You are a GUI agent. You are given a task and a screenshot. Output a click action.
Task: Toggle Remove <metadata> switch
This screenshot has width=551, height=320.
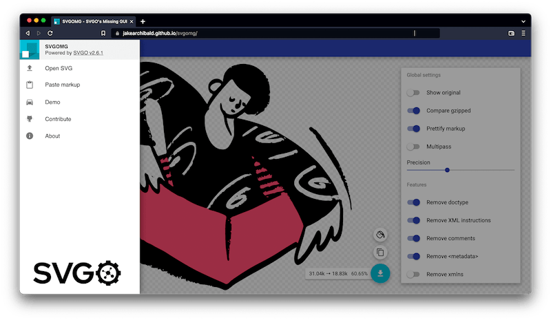[413, 256]
